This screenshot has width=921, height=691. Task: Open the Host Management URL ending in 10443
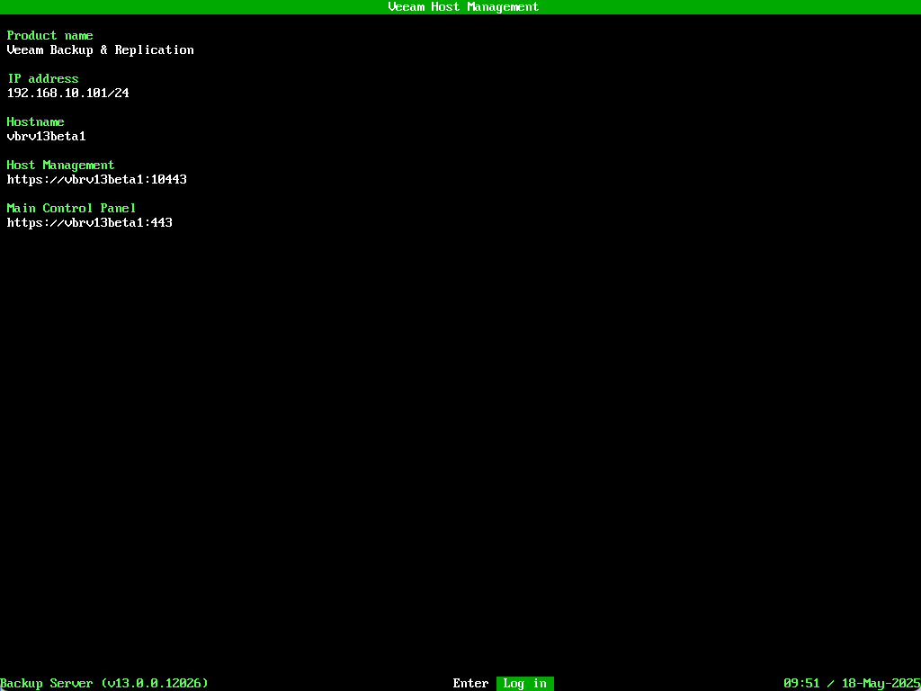[97, 180]
